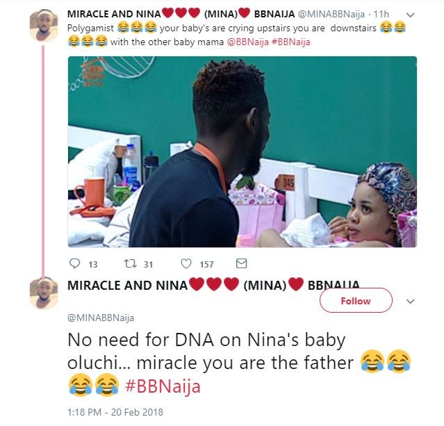The height and width of the screenshot is (426, 444).
Task: Expand the top tweet's chevron menu
Action: 410,15
